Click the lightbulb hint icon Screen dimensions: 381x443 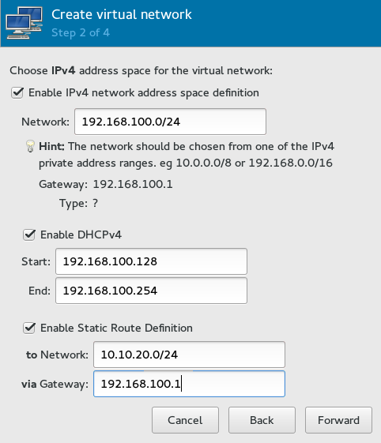pos(30,146)
